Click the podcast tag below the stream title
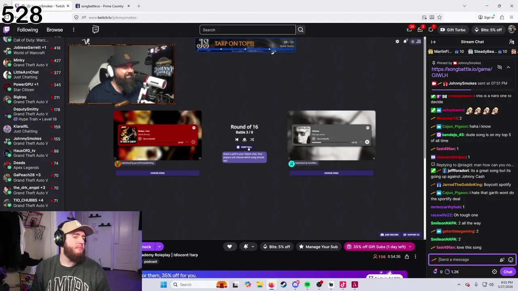This screenshot has height=291, width=518. [x=151, y=261]
